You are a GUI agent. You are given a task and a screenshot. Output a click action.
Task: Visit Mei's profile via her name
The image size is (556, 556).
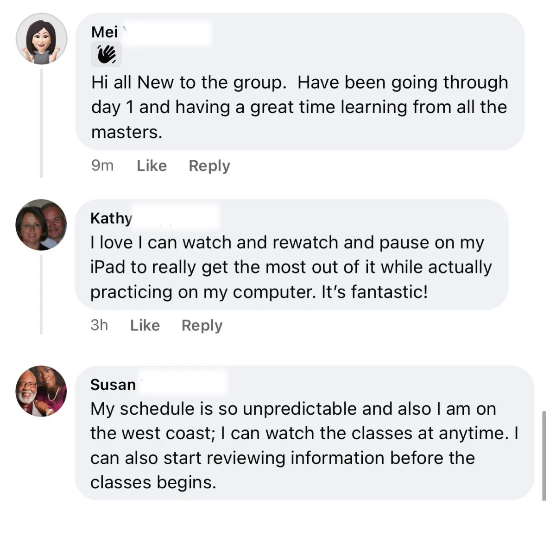point(105,32)
